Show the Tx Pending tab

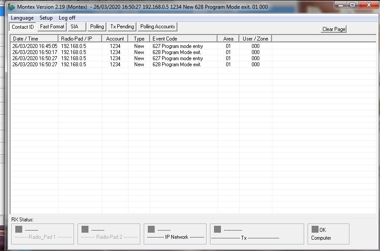[x=122, y=27]
